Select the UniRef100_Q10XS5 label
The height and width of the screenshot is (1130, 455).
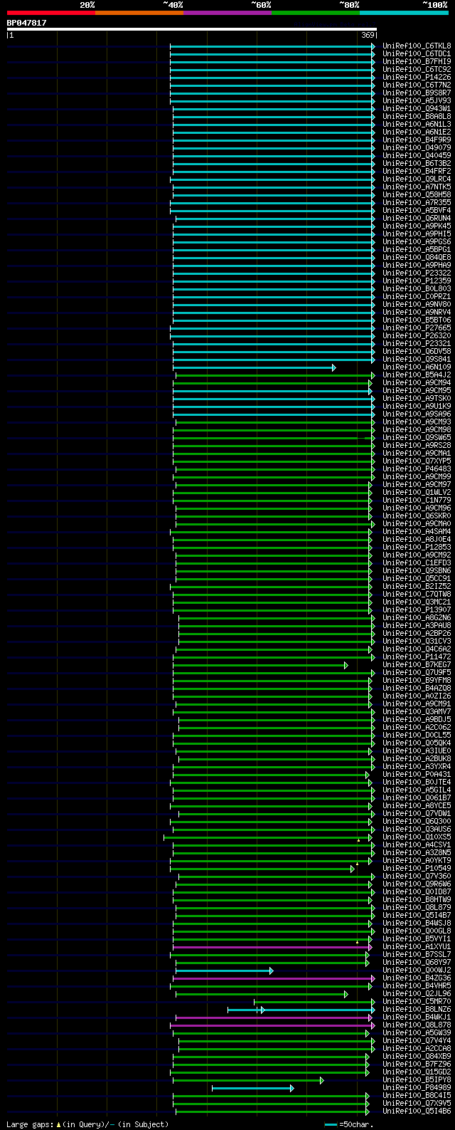tap(417, 837)
